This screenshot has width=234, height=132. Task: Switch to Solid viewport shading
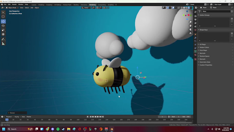click(184, 8)
